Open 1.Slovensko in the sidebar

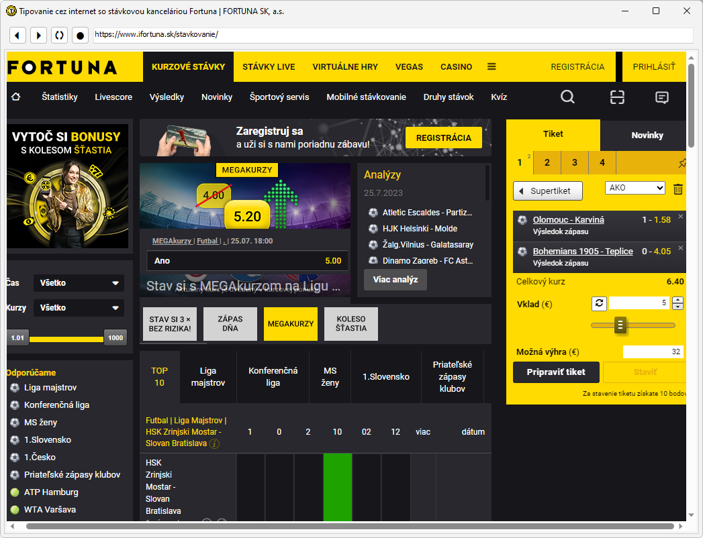(48, 440)
